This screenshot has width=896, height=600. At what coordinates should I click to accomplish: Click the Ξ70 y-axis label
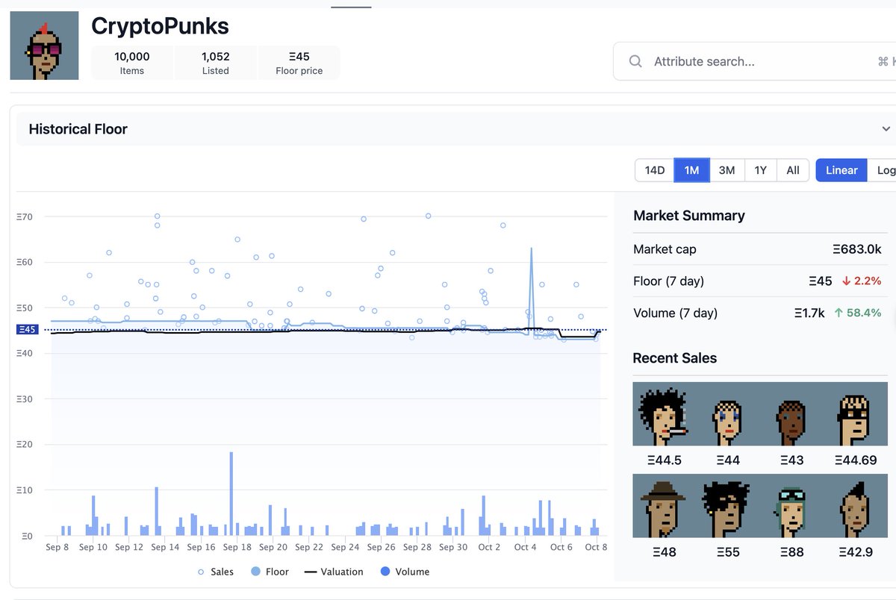pos(25,217)
